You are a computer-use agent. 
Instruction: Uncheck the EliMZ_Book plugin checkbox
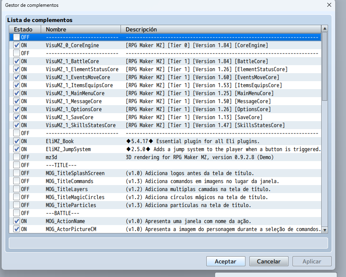point(16,141)
